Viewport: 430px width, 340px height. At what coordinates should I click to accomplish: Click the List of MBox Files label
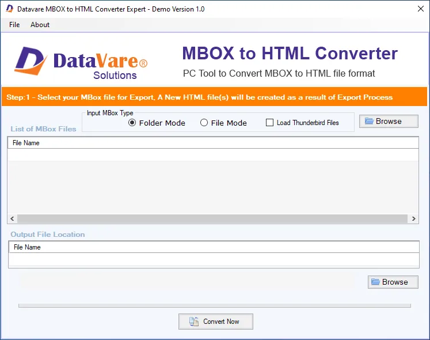(43, 129)
